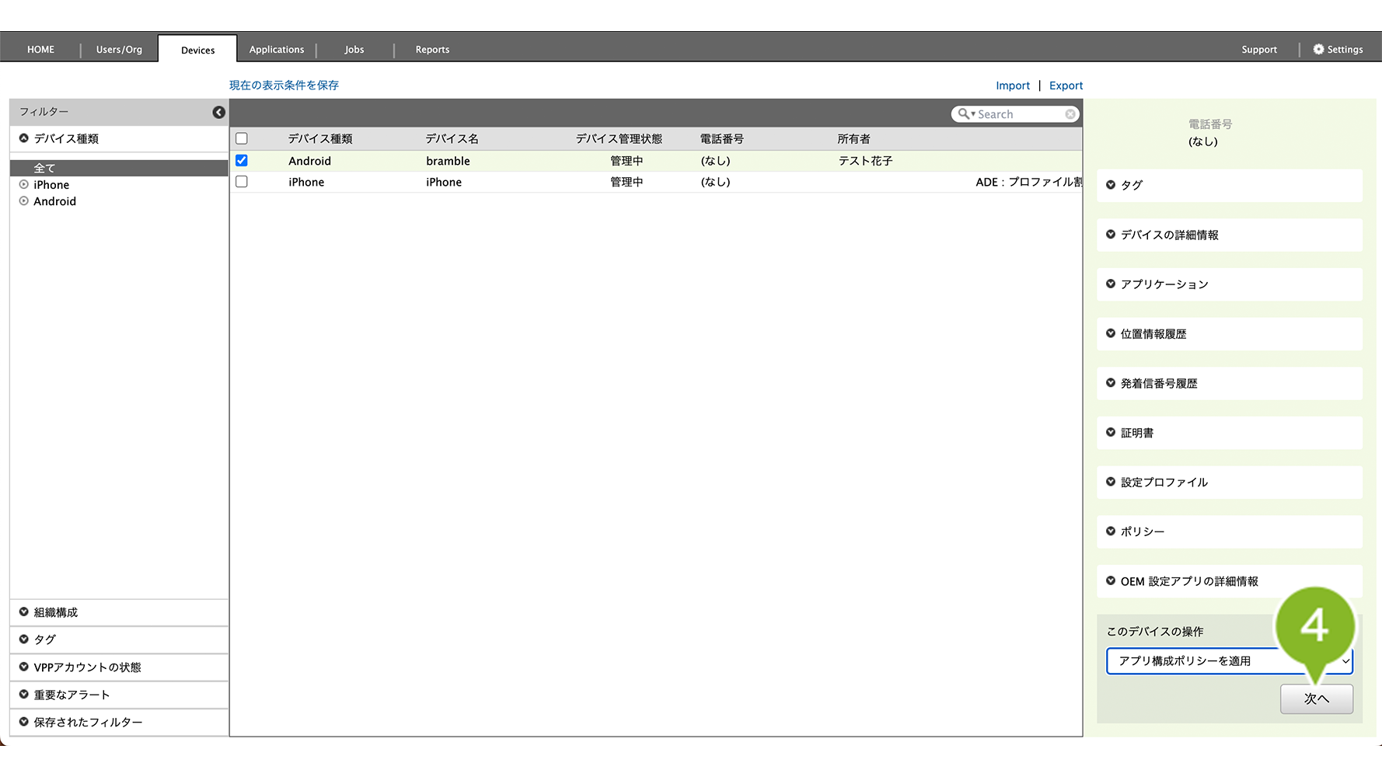Check the iPhone device row checkbox
The width and height of the screenshot is (1382, 777).
(x=242, y=182)
